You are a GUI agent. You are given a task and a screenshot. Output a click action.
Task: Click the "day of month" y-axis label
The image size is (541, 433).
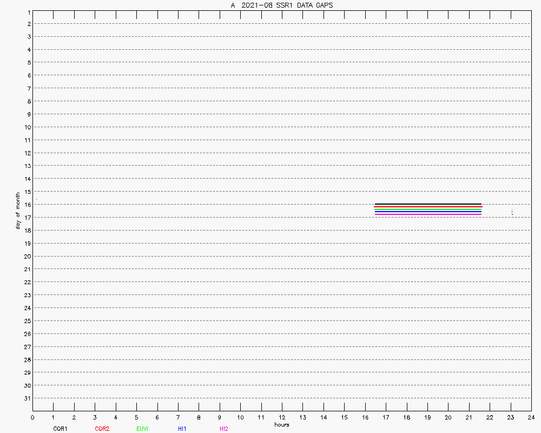[18, 211]
